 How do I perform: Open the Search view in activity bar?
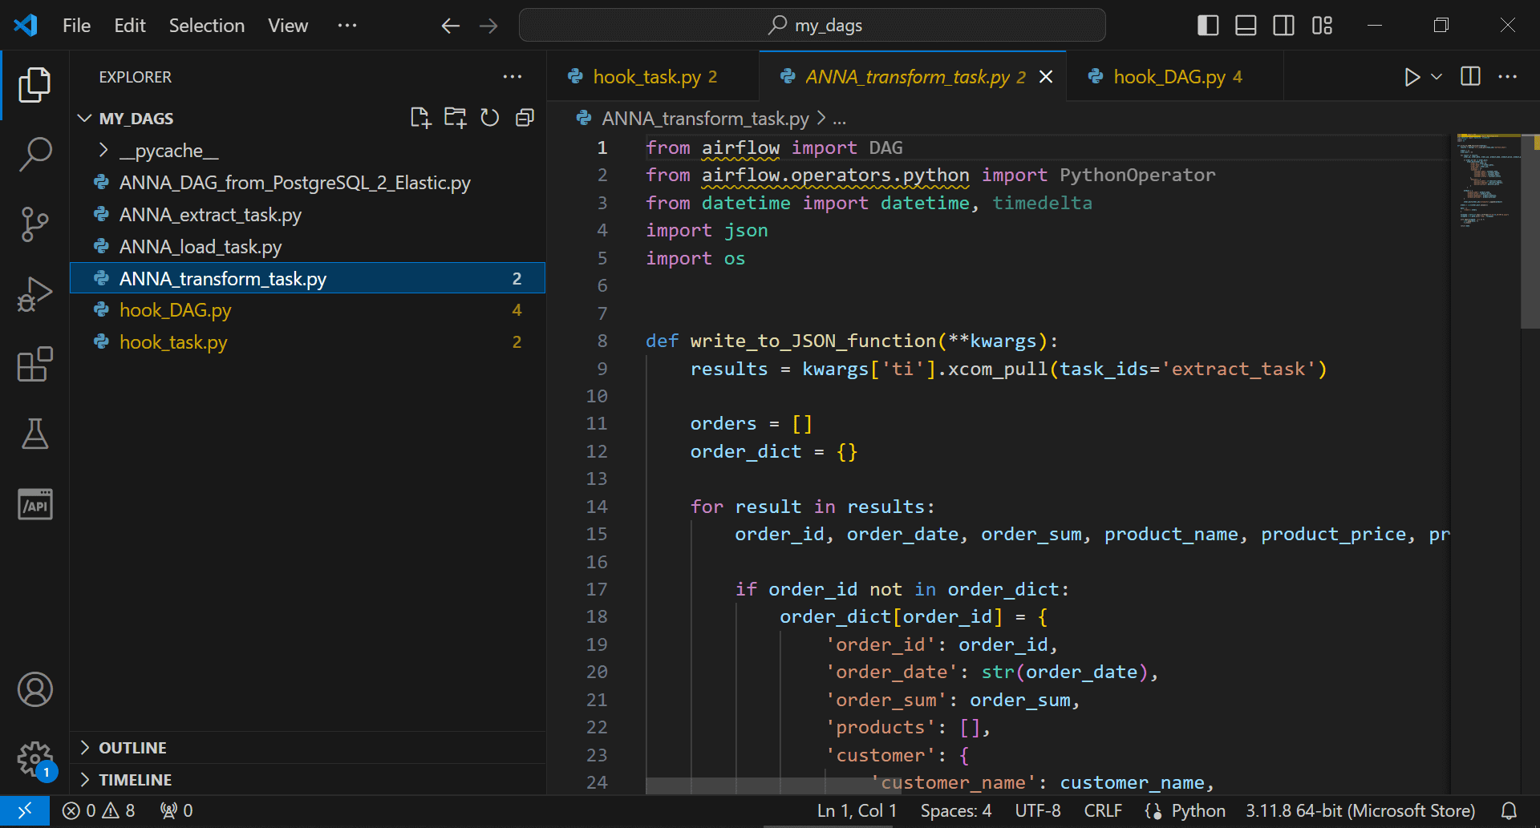click(x=34, y=154)
